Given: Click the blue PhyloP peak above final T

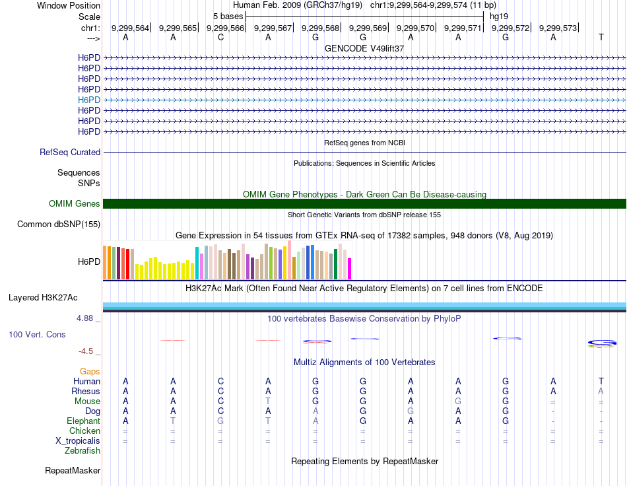Looking at the screenshot, I should (x=602, y=343).
